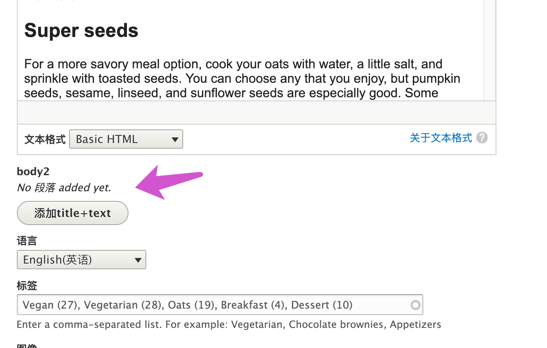Viewport: 547px width, 348px height.
Task: Place cursor in the Super seeds heading
Action: point(82,31)
